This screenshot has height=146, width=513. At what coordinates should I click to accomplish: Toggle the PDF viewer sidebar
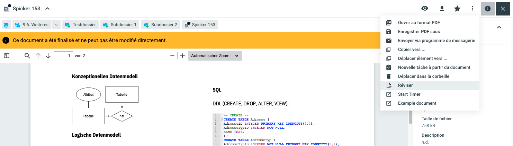click(x=7, y=56)
